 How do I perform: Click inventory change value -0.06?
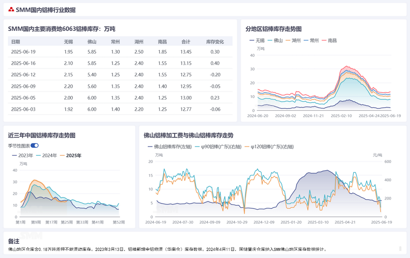(215, 109)
